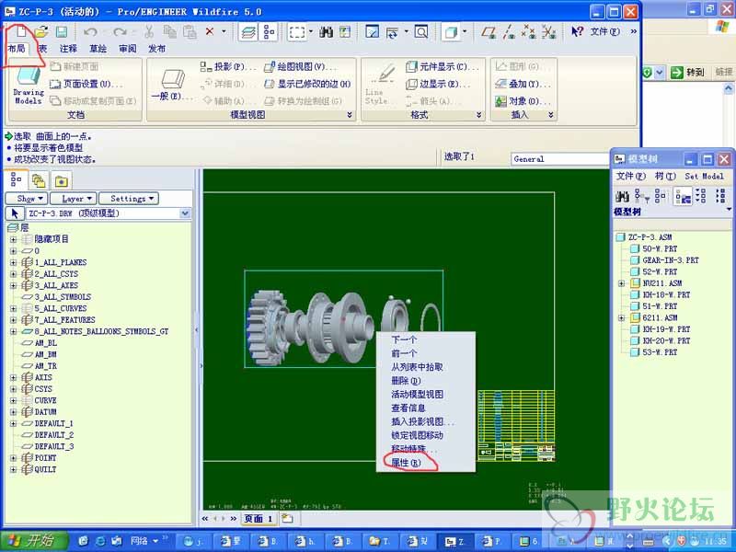Open the favorites navigator tab
Image resolution: width=736 pixels, height=552 pixels.
[x=62, y=180]
